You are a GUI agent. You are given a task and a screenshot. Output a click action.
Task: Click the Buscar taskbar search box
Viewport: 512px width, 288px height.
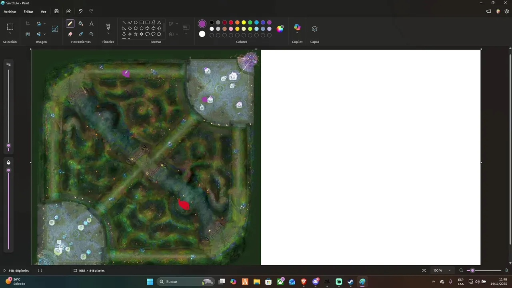(x=186, y=282)
